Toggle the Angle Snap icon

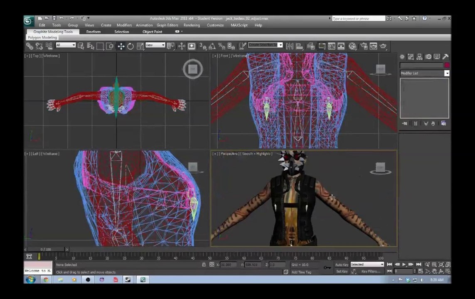(x=212, y=46)
